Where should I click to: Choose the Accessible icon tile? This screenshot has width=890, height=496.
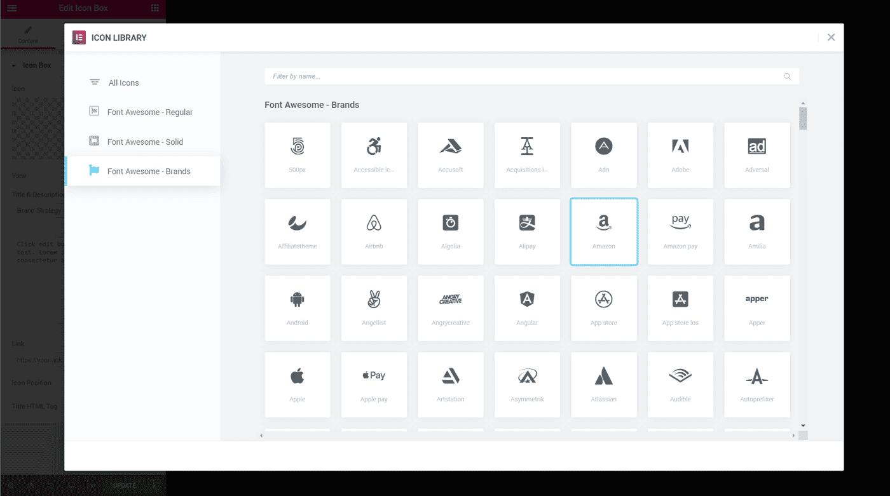point(374,155)
